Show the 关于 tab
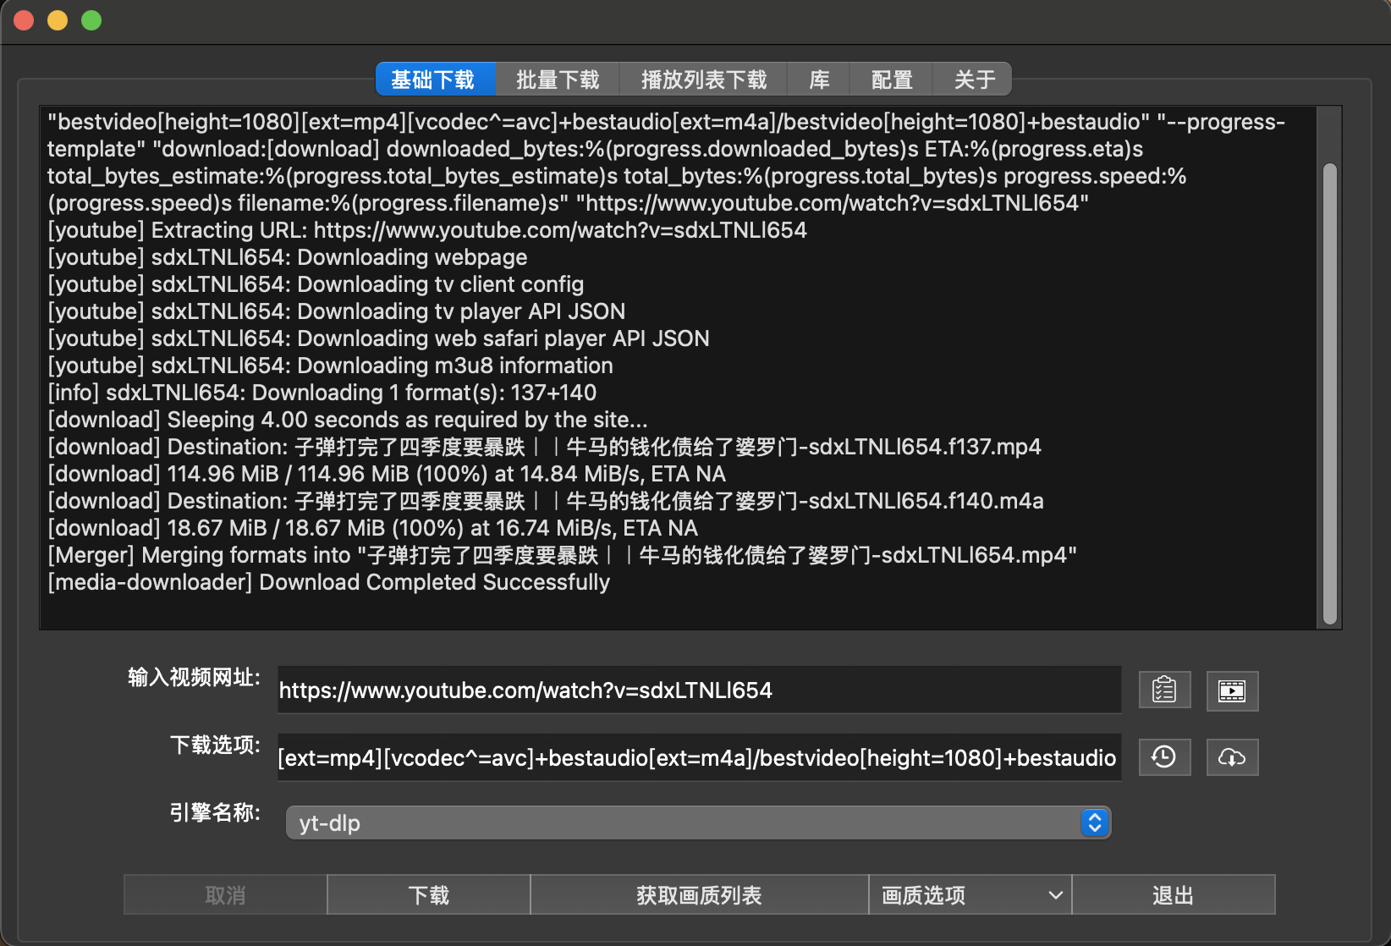The height and width of the screenshot is (946, 1391). click(974, 80)
